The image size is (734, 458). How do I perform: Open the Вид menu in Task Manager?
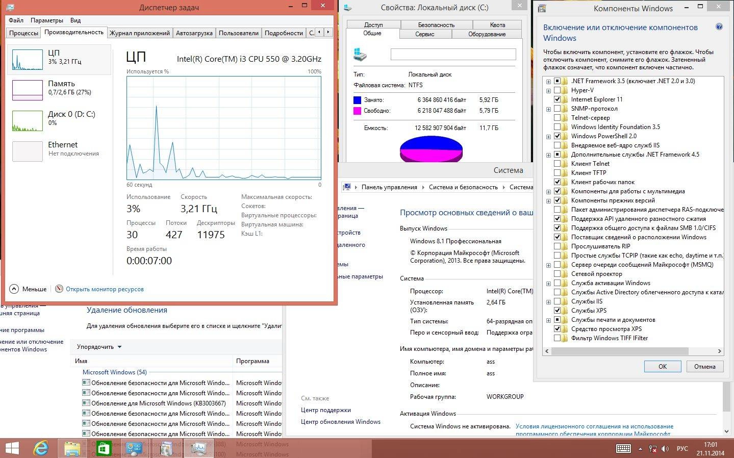[75, 20]
